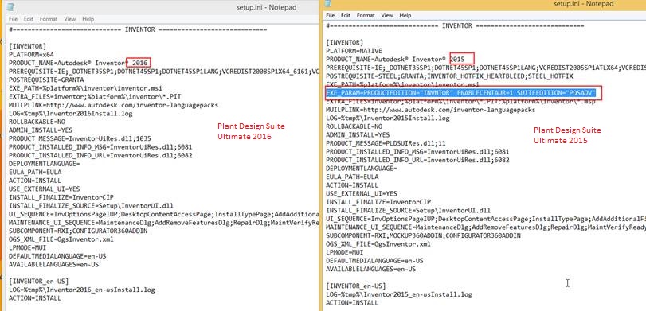The image size is (646, 311).
Task: Click the LOG=%tmp%\Inventor2016Install.log line
Action: click(70, 113)
